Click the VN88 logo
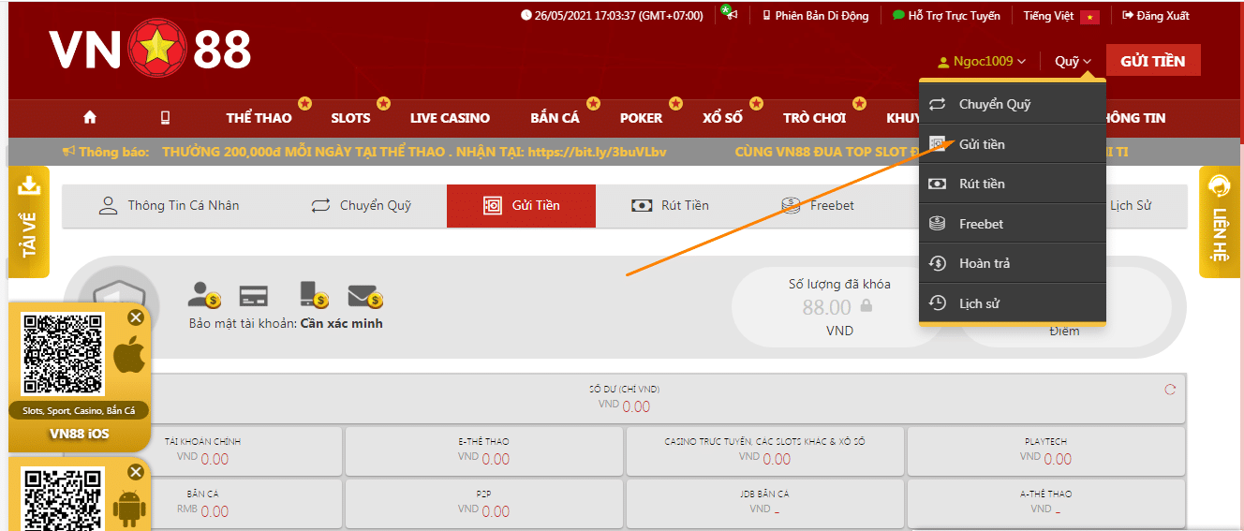 pos(150,51)
